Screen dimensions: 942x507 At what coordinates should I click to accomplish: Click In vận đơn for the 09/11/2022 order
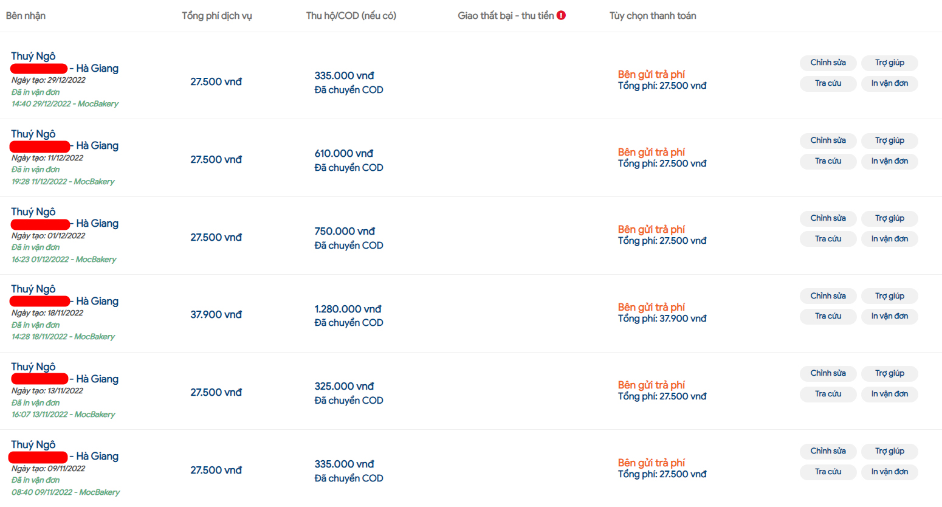pyautogui.click(x=889, y=472)
